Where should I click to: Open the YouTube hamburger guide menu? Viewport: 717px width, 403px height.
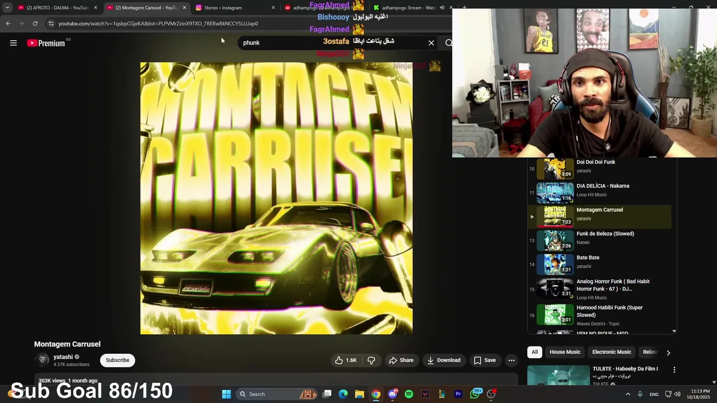[x=13, y=43]
